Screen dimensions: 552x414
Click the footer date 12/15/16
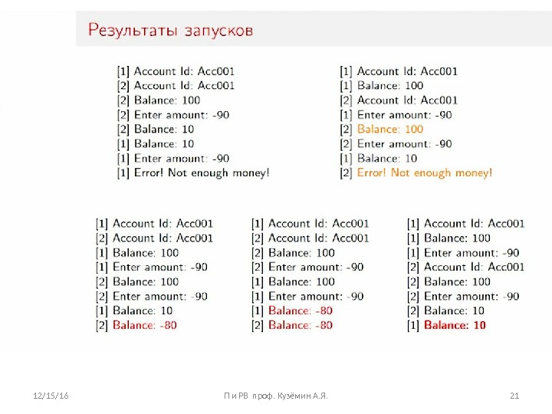tap(51, 395)
